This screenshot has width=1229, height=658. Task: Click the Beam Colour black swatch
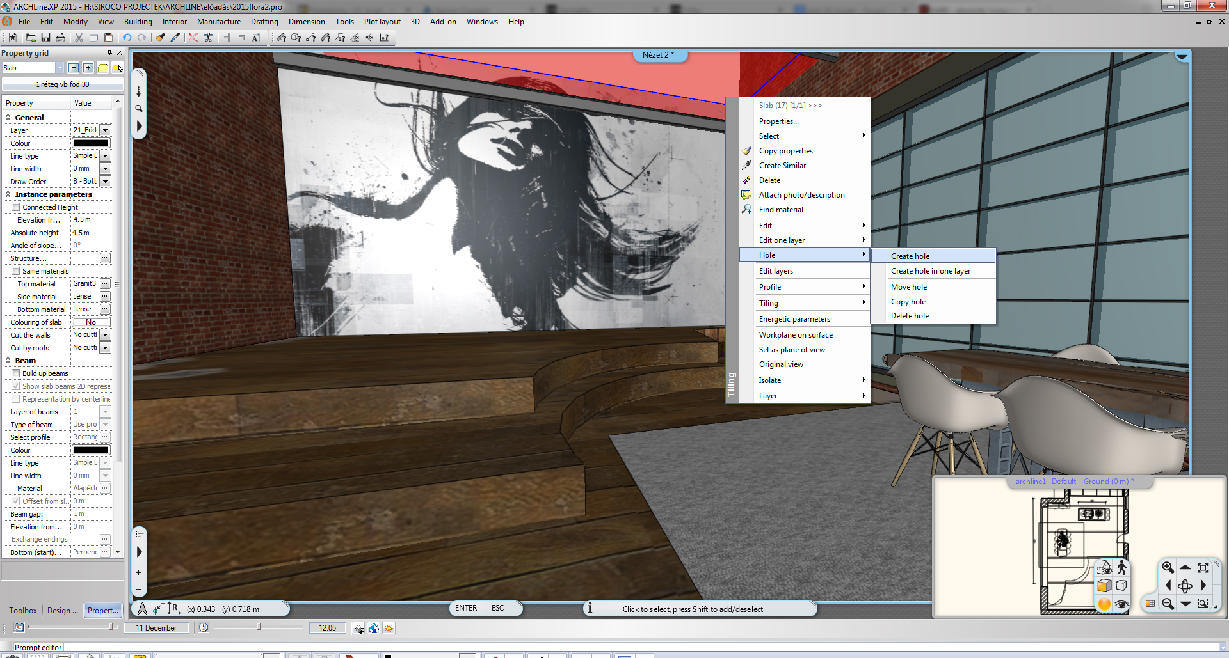tap(92, 450)
